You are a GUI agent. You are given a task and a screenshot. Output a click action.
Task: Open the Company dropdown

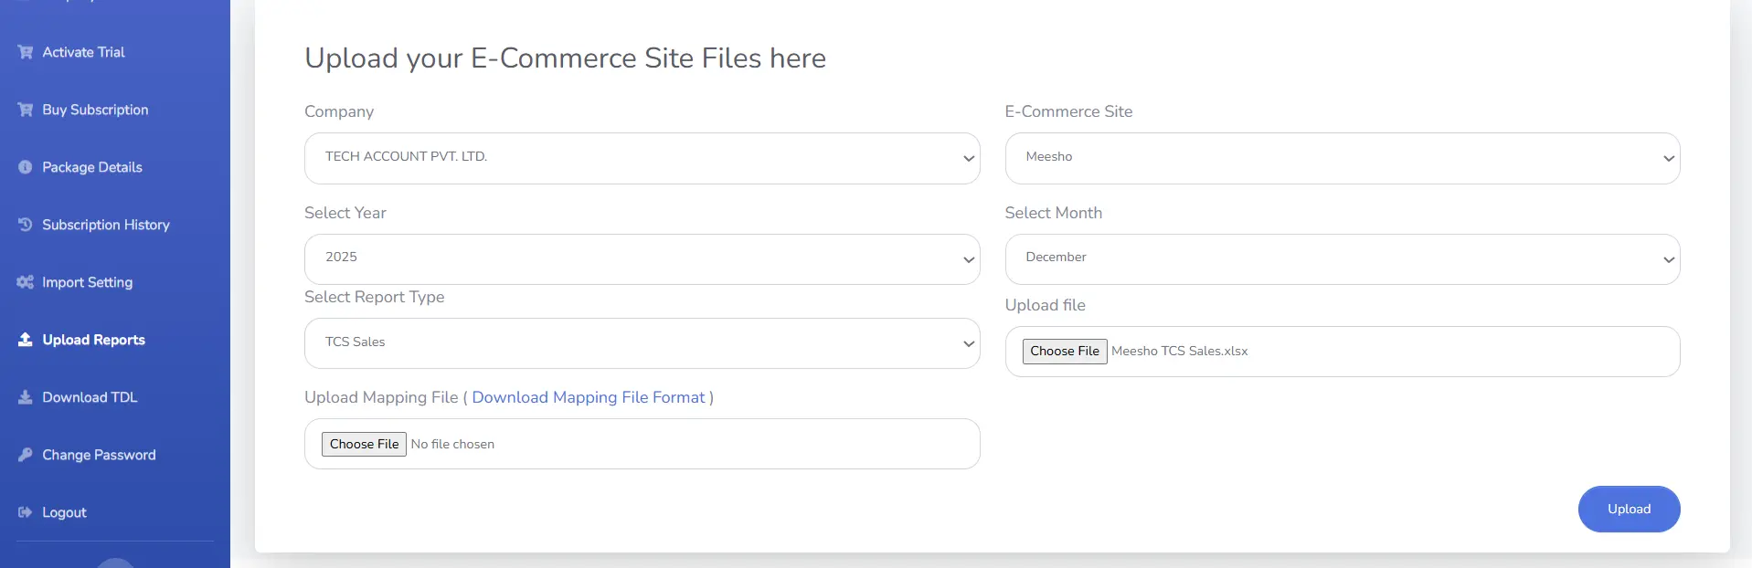[642, 158]
